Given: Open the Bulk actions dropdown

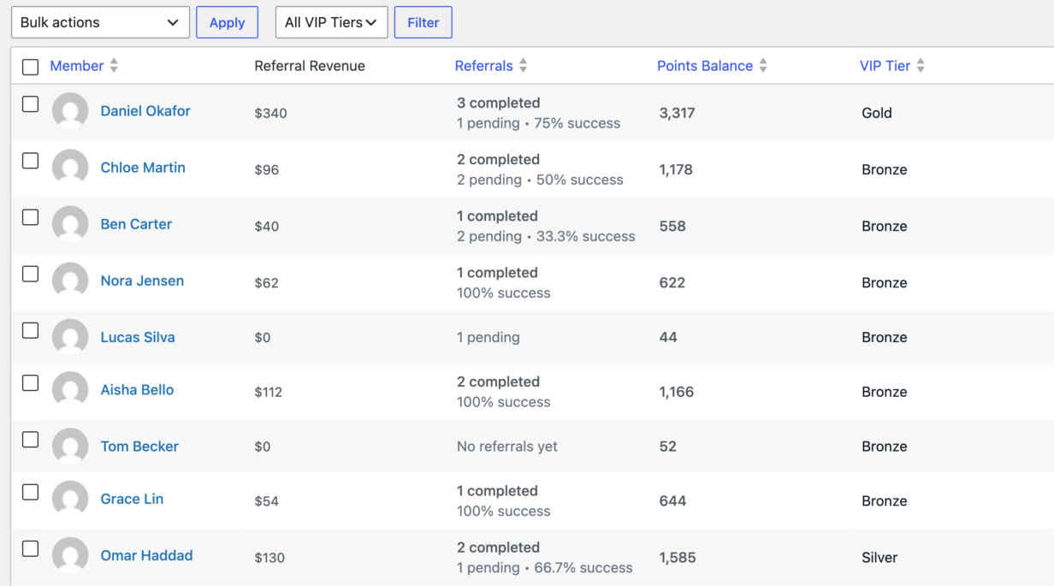Looking at the screenshot, I should click(x=100, y=22).
